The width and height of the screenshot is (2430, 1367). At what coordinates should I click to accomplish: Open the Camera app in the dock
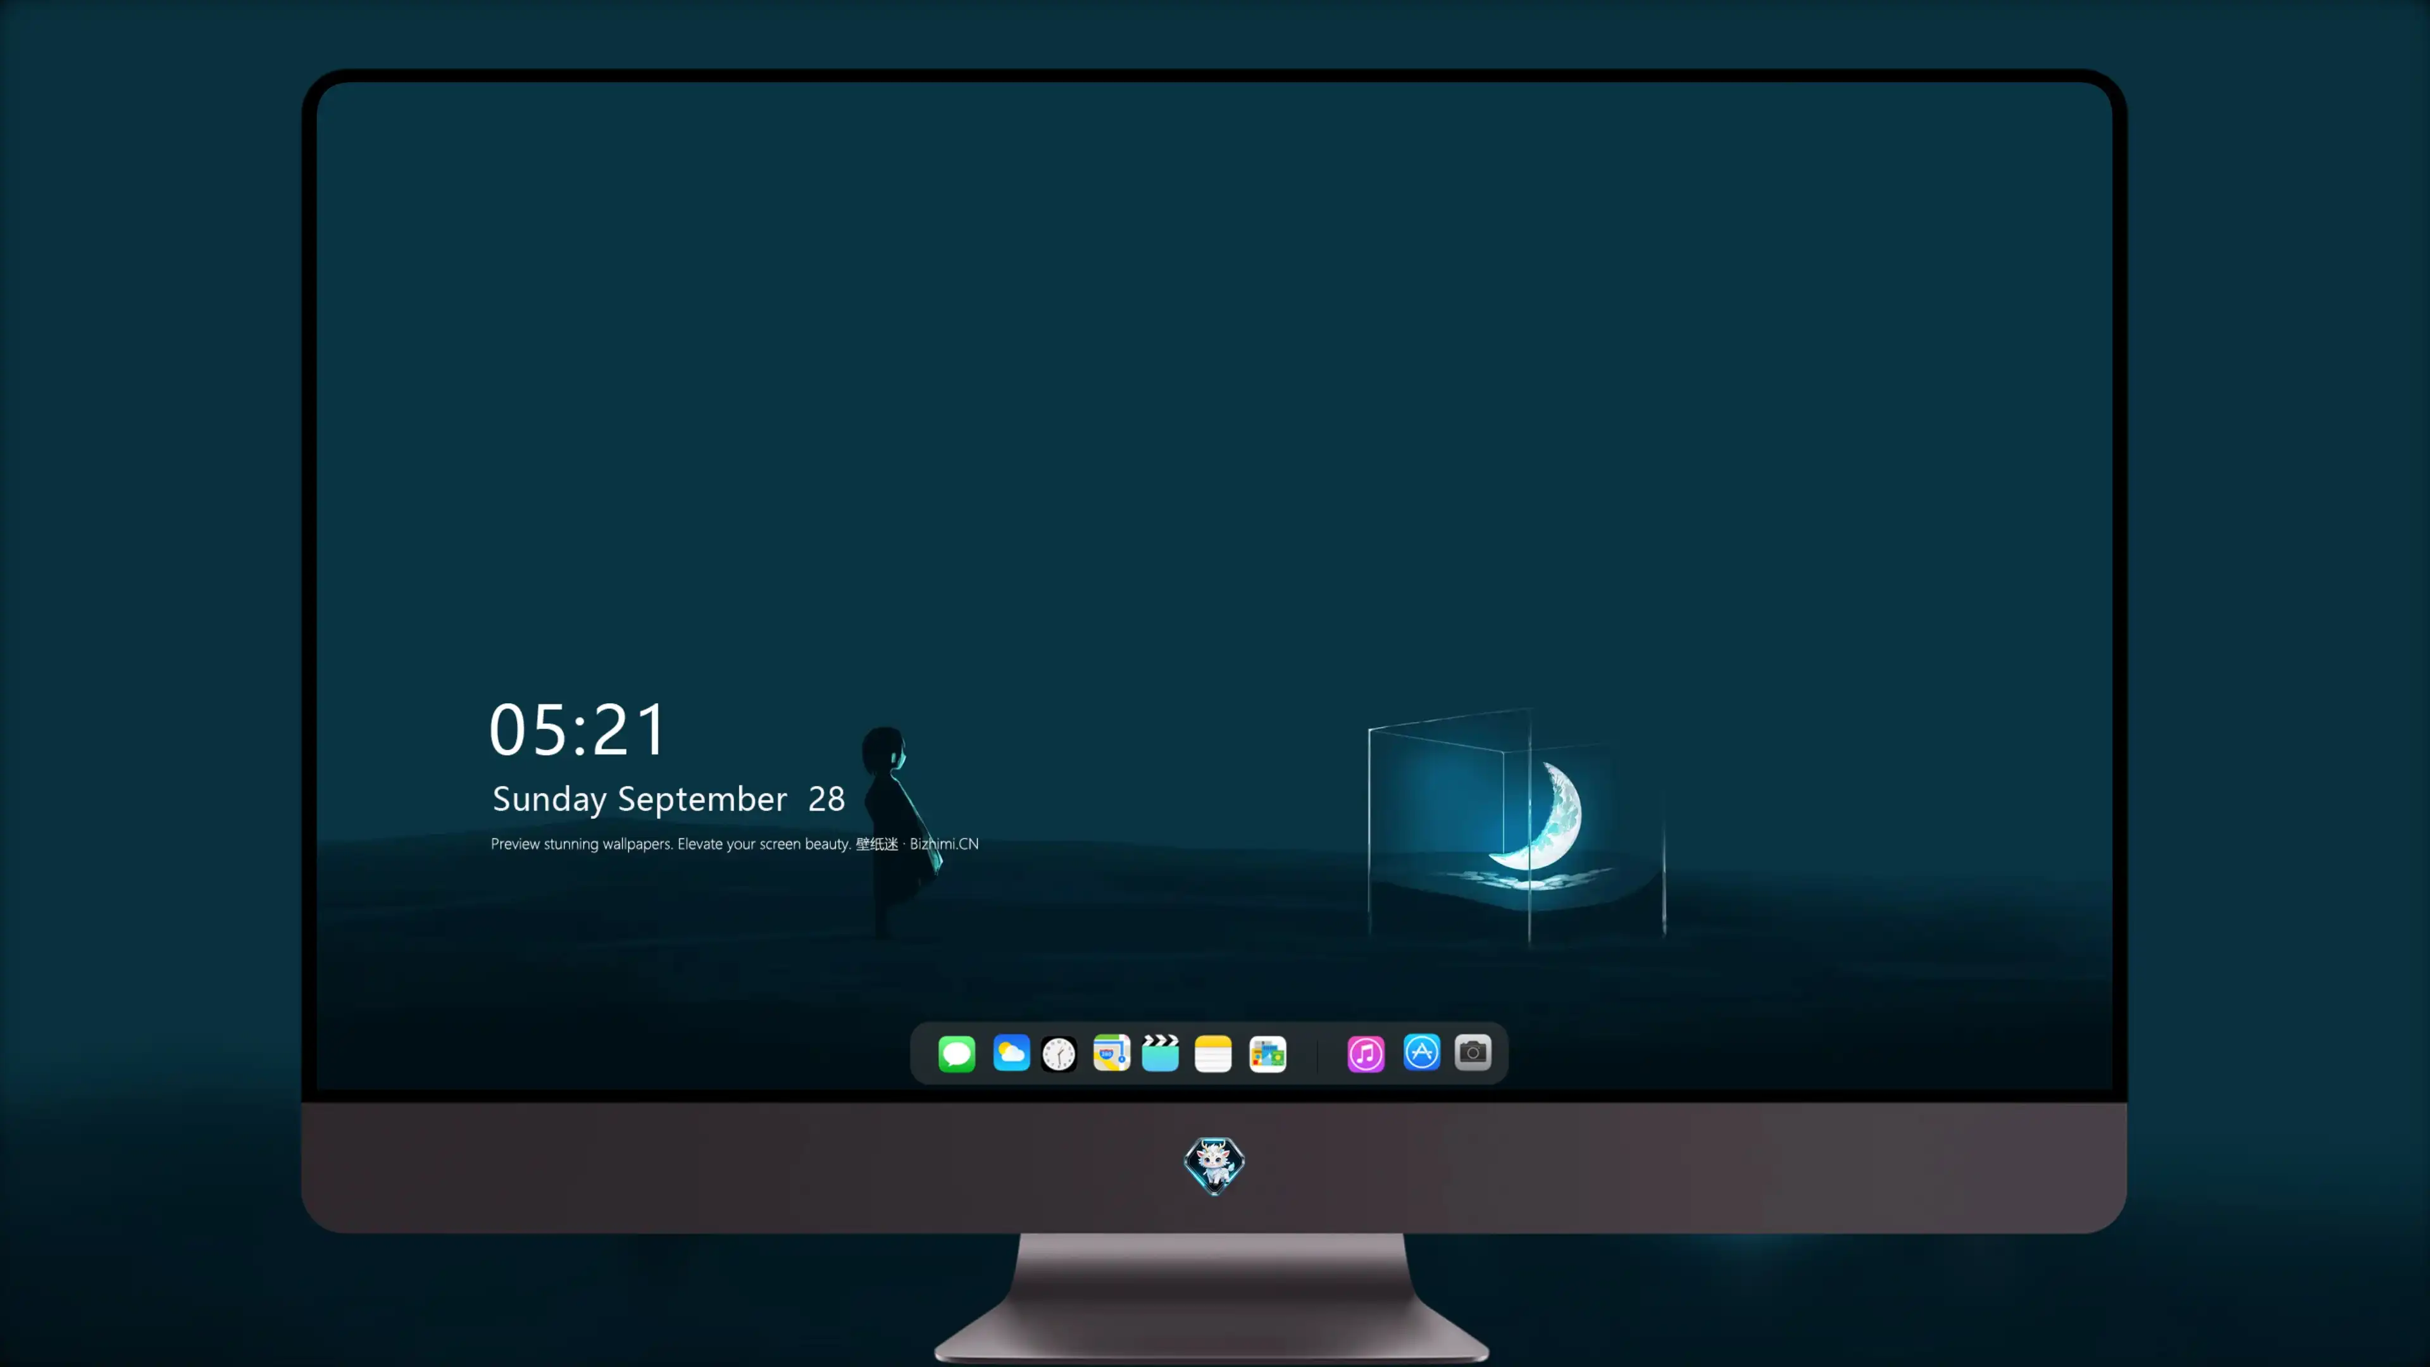click(x=1473, y=1052)
